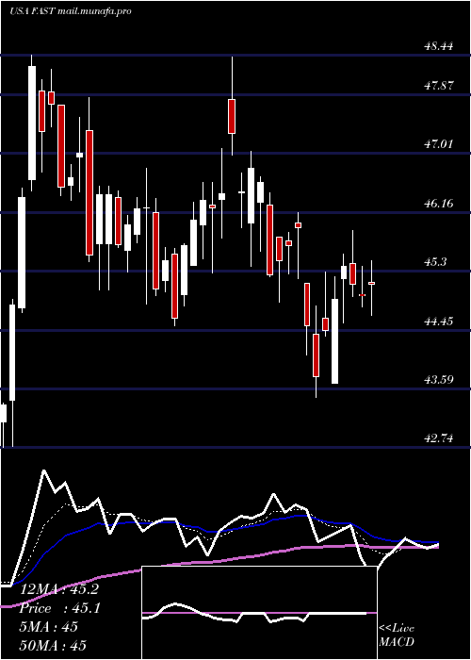
Task: Click the MACD inset chart panel
Action: point(259,613)
